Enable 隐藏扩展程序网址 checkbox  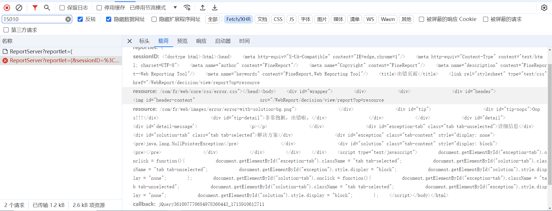point(154,19)
